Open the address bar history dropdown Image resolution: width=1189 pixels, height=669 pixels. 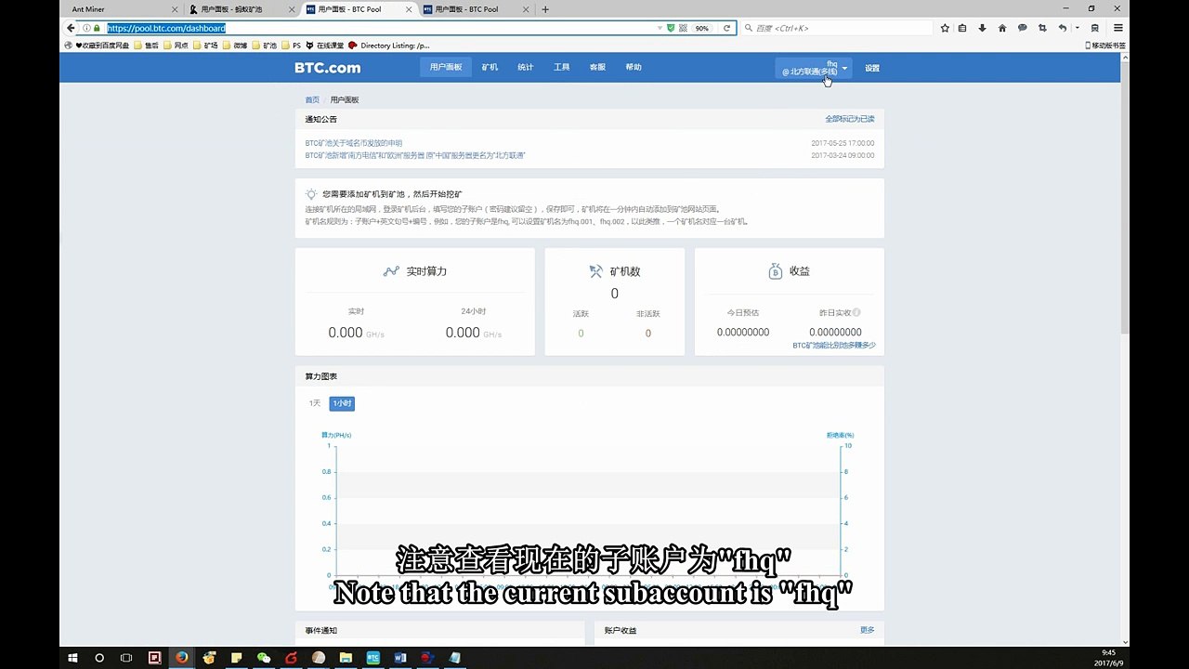coord(660,28)
